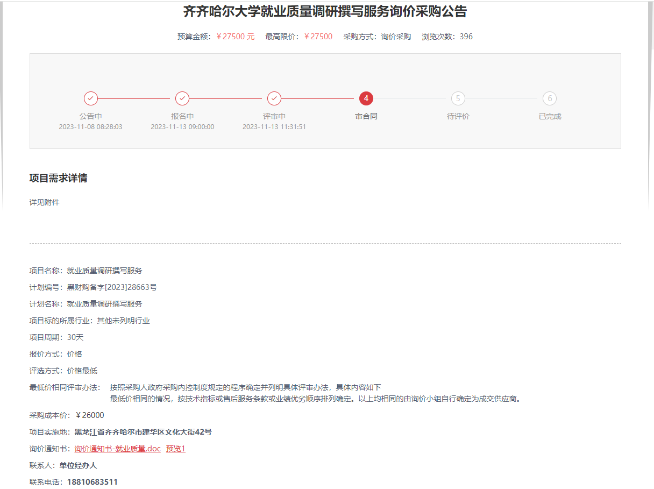Select the red step 4 circle
Image resolution: width=654 pixels, height=489 pixels.
366,98
